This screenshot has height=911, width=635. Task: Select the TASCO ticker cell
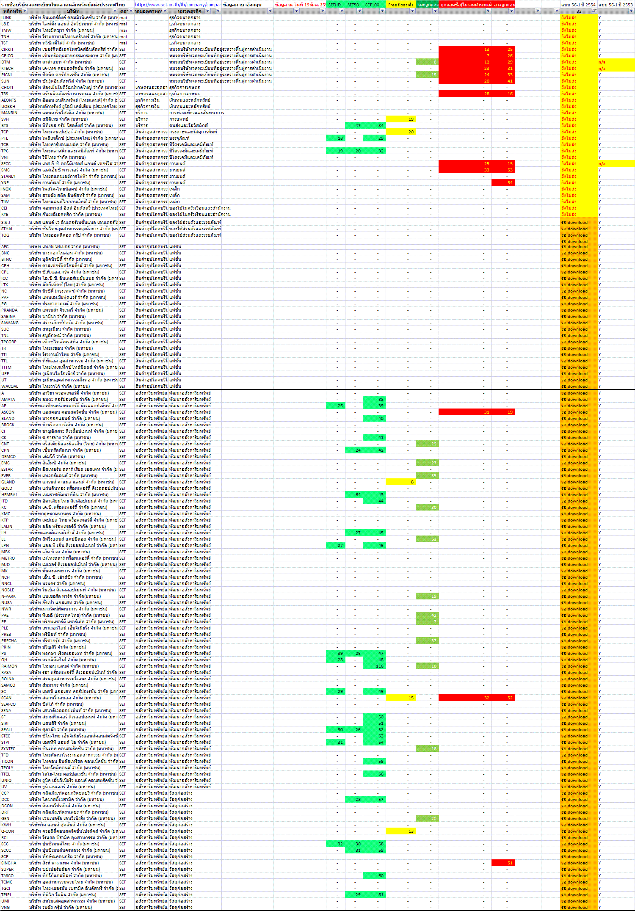(14, 876)
